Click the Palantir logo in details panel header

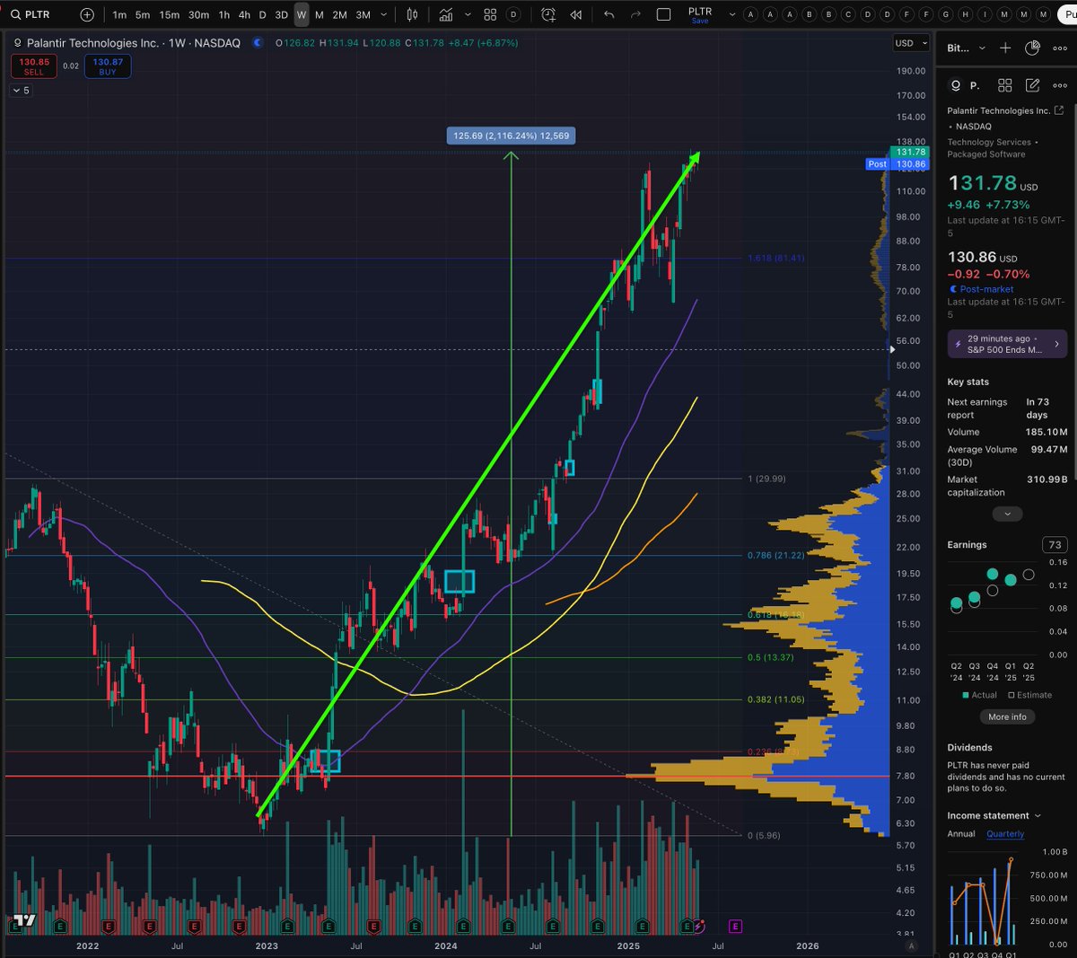pyautogui.click(x=955, y=85)
